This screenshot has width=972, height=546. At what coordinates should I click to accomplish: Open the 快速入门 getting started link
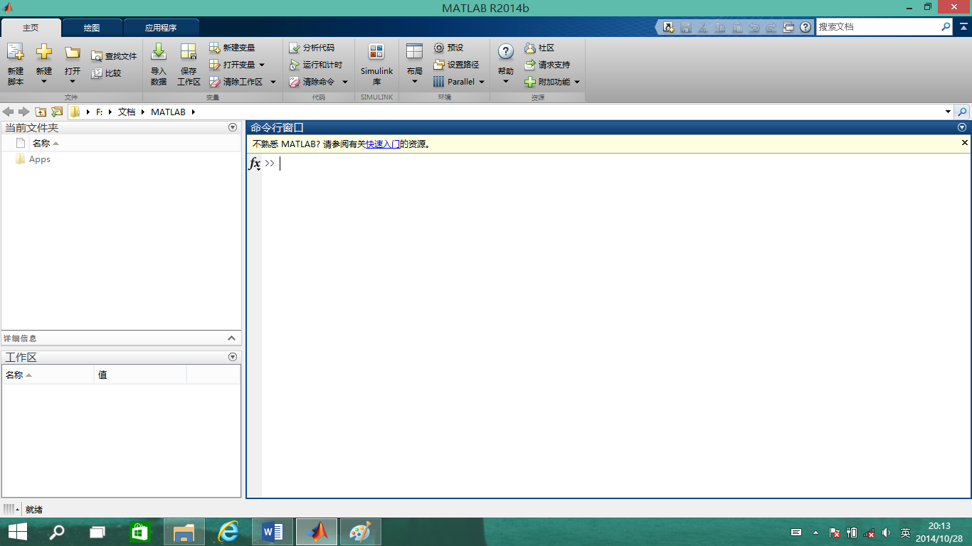(x=382, y=144)
